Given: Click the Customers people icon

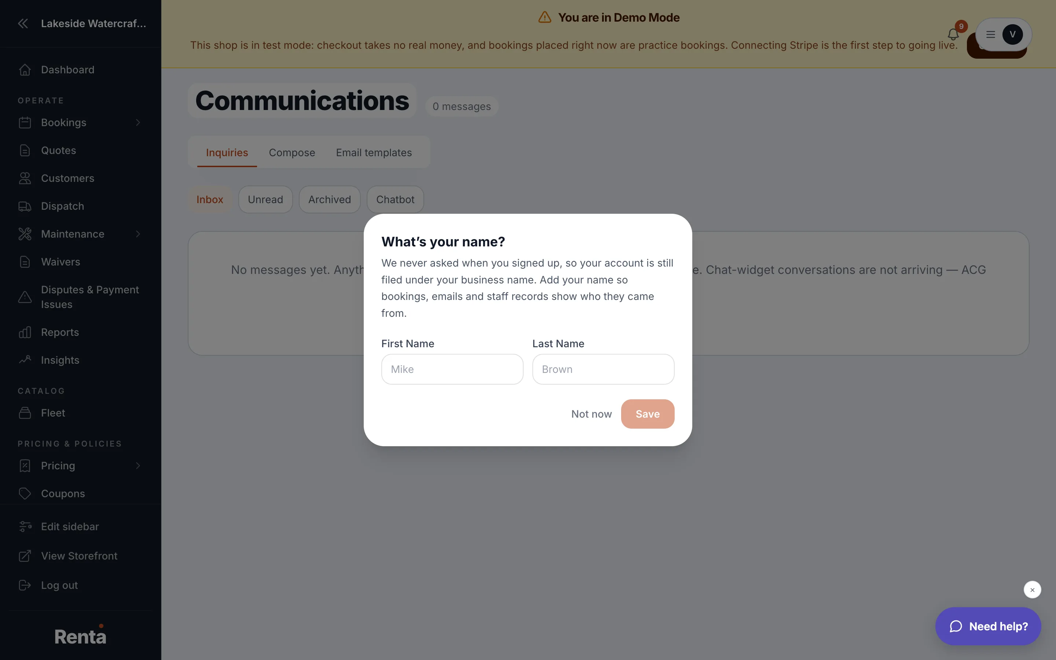Looking at the screenshot, I should 25,179.
